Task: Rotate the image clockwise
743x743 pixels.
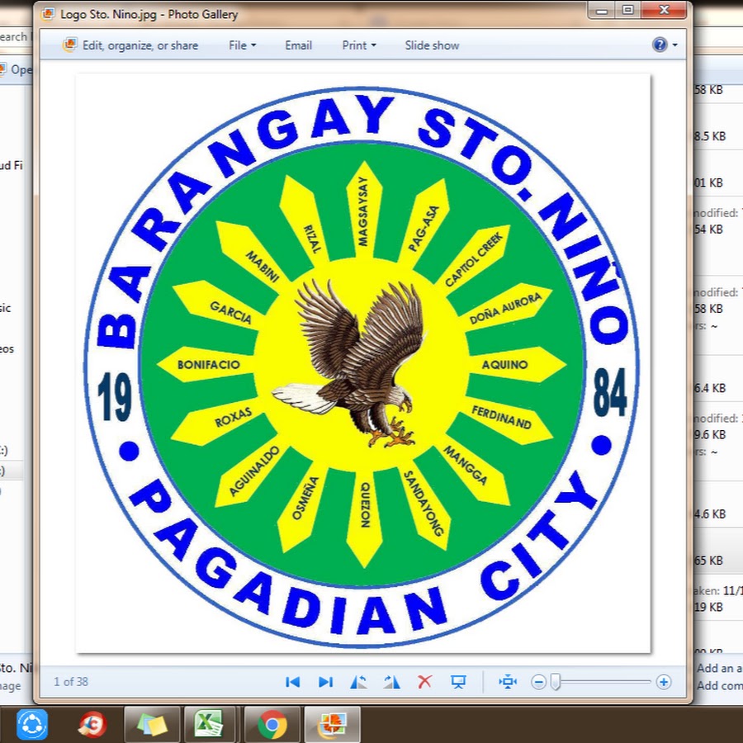Action: [391, 682]
